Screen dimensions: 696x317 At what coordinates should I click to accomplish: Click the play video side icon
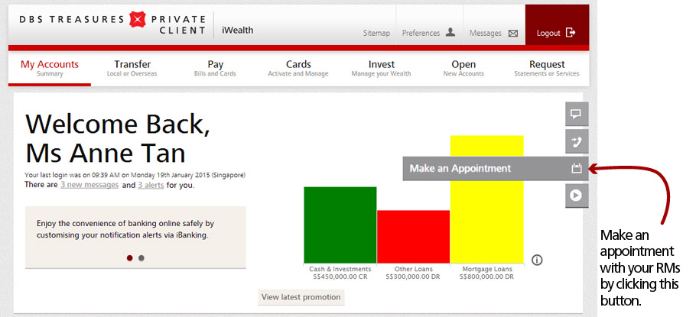point(577,196)
